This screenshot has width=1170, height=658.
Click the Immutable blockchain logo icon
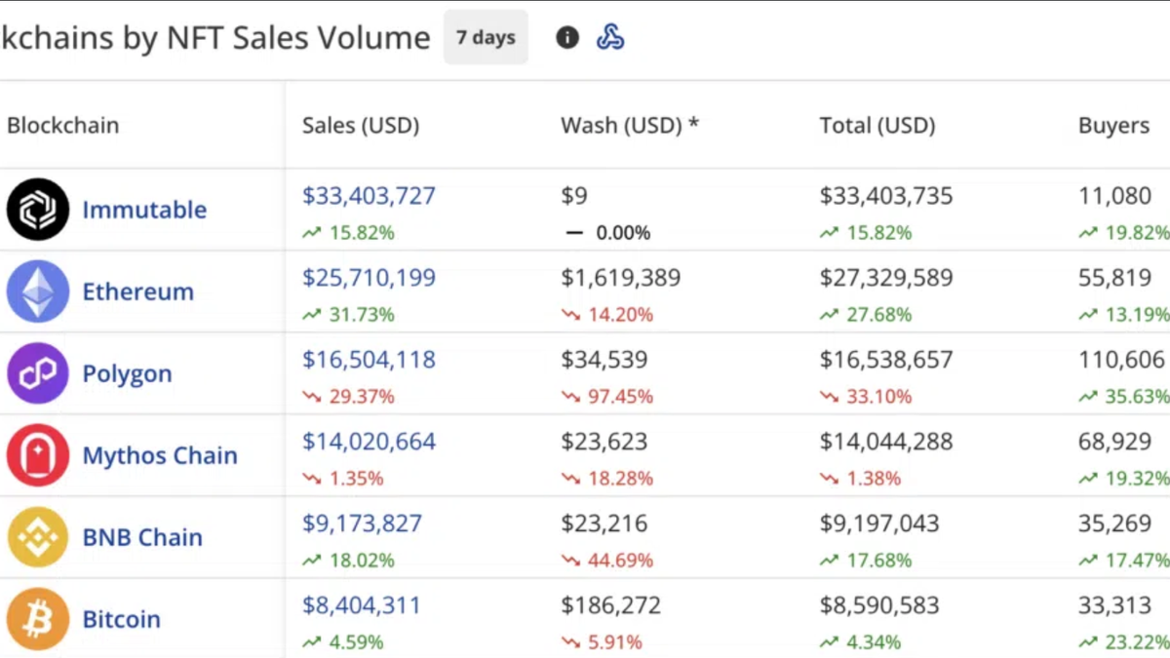coord(38,210)
